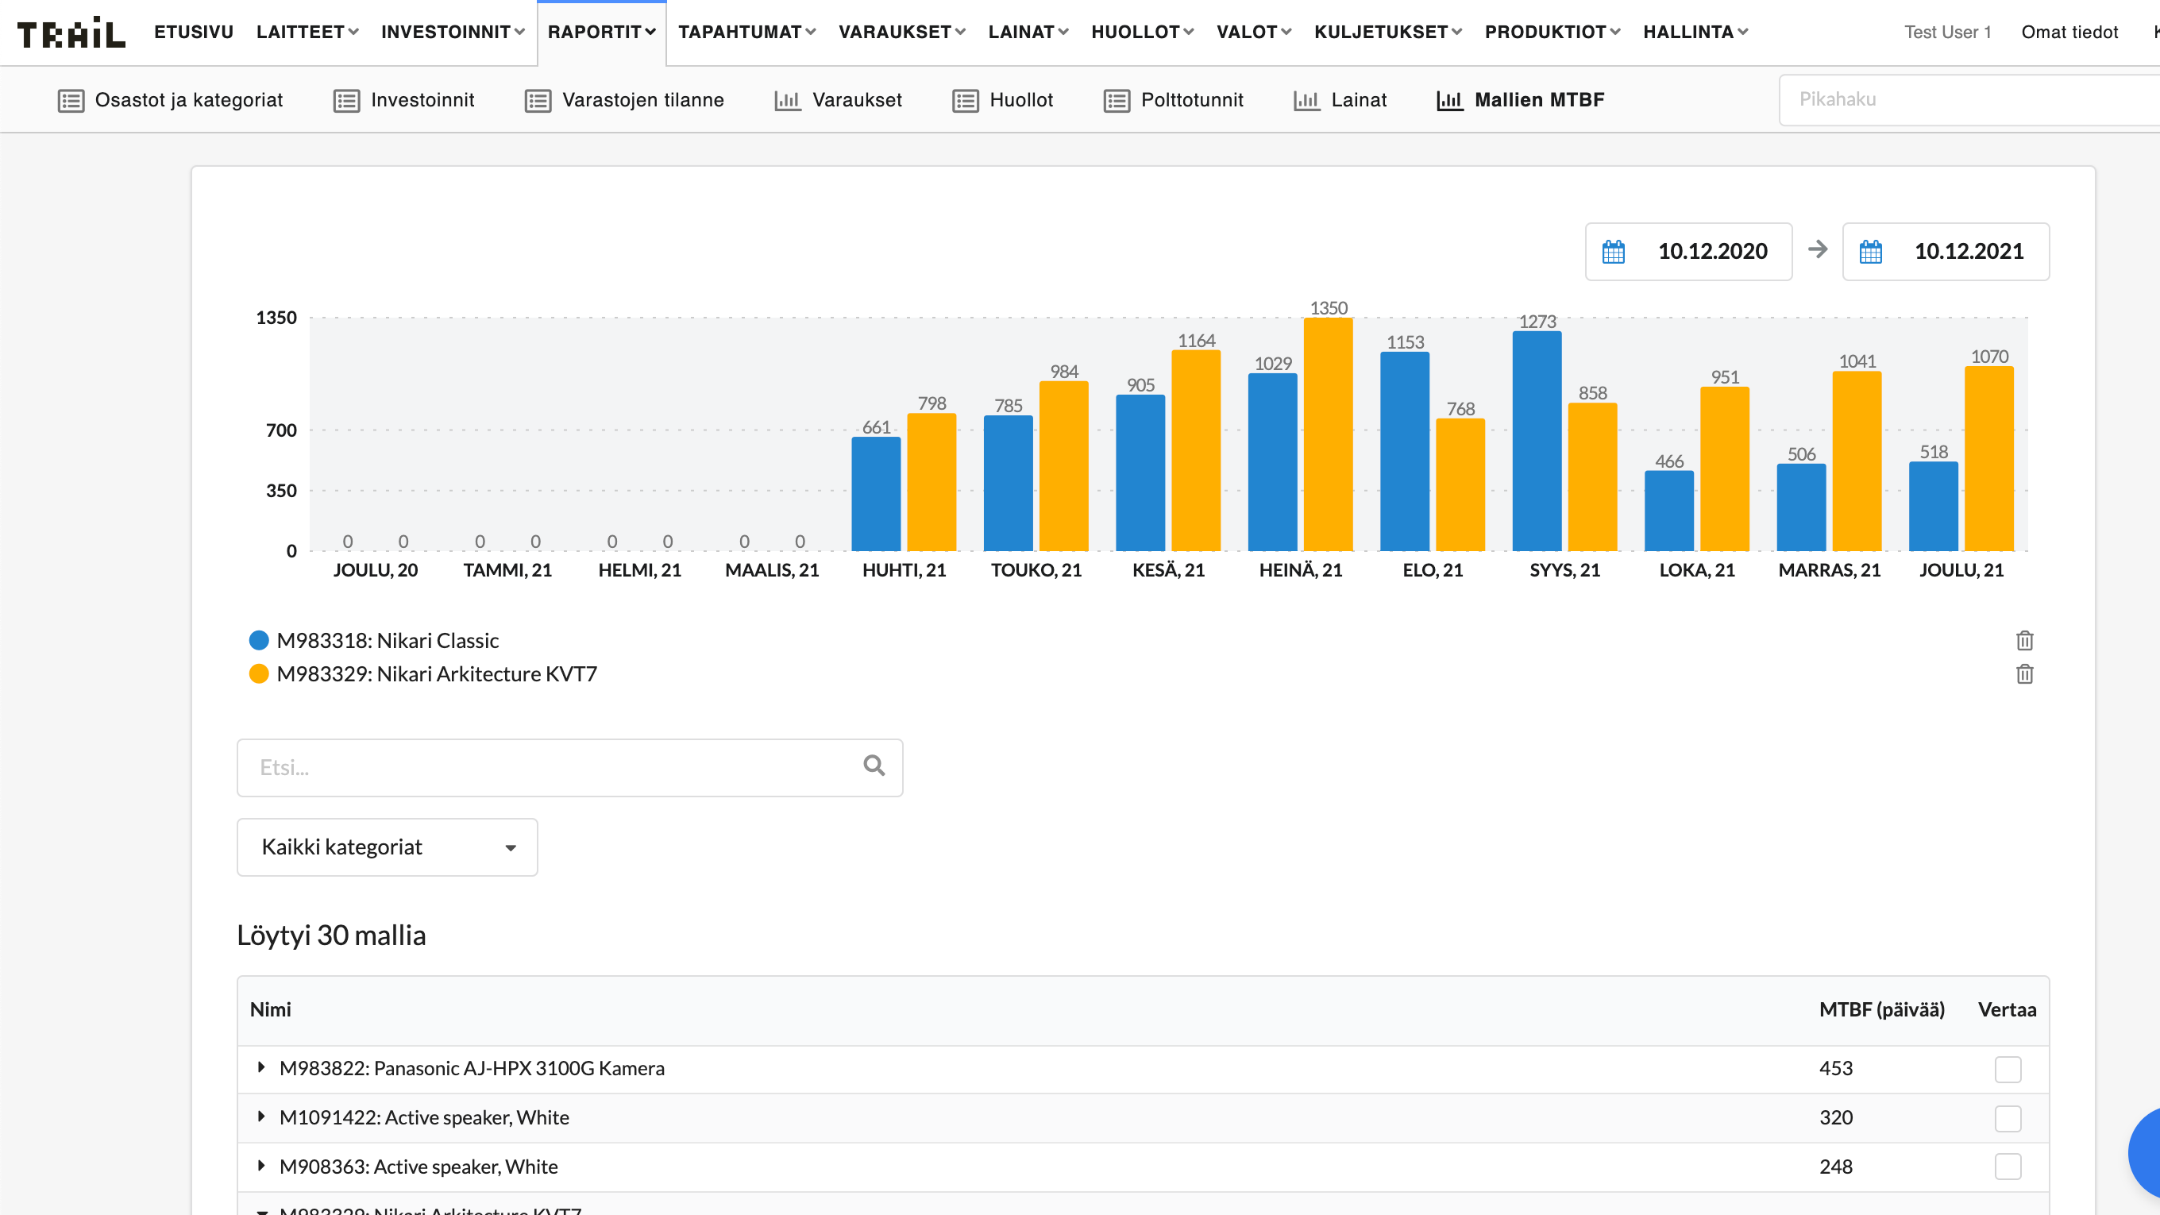Click M983329: Nikari Arkitecture KVT7 legend label
The image size is (2160, 1215).
coord(436,674)
